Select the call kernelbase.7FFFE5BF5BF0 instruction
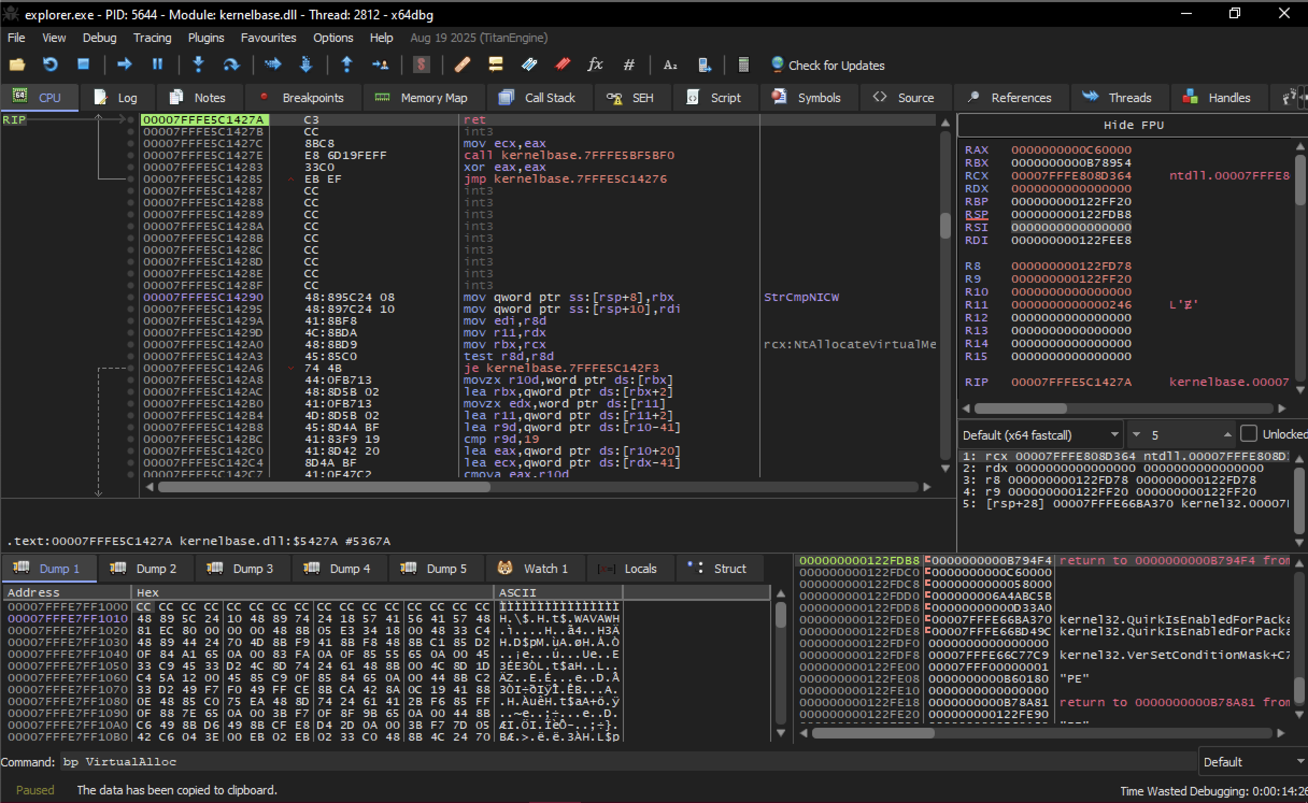Image resolution: width=1308 pixels, height=803 pixels. pyautogui.click(x=568, y=155)
